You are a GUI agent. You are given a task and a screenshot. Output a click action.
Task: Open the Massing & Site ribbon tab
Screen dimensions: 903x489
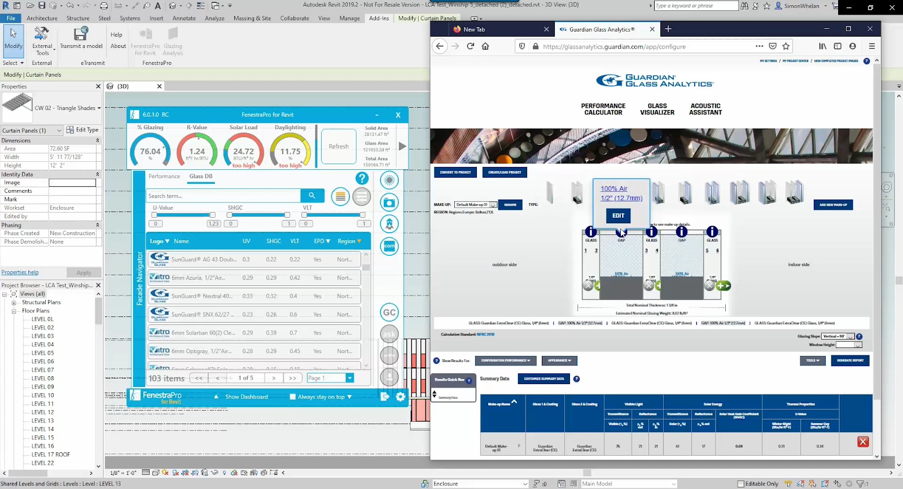coord(252,18)
